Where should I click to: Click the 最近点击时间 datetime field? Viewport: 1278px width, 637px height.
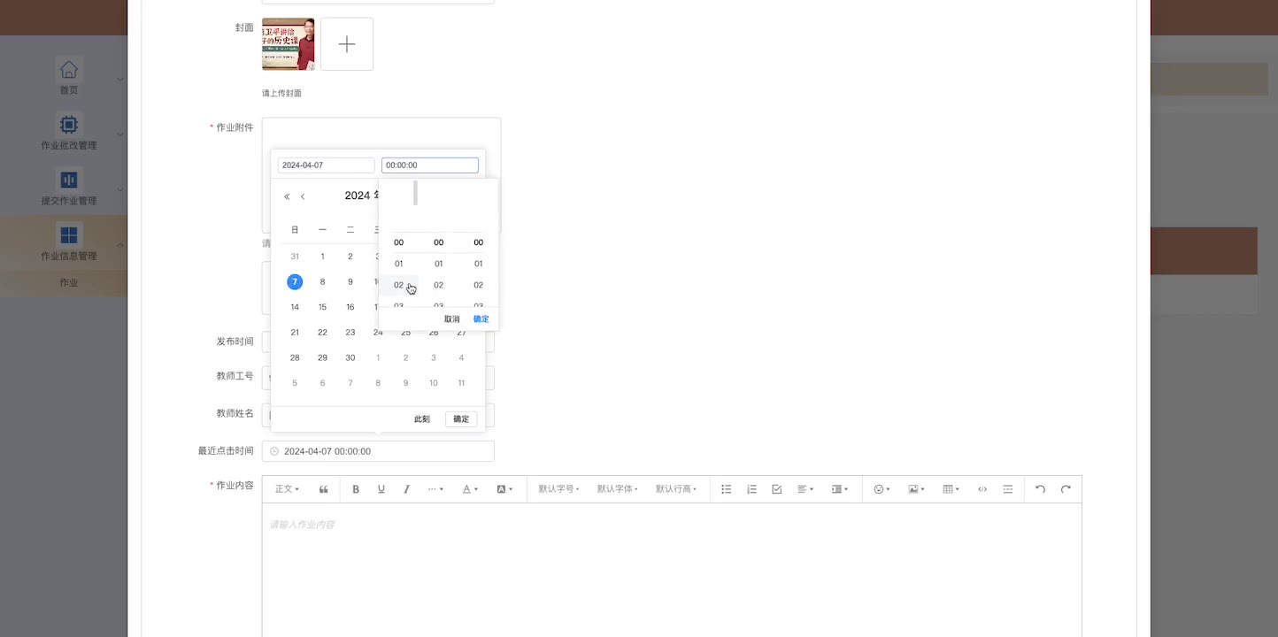(378, 451)
